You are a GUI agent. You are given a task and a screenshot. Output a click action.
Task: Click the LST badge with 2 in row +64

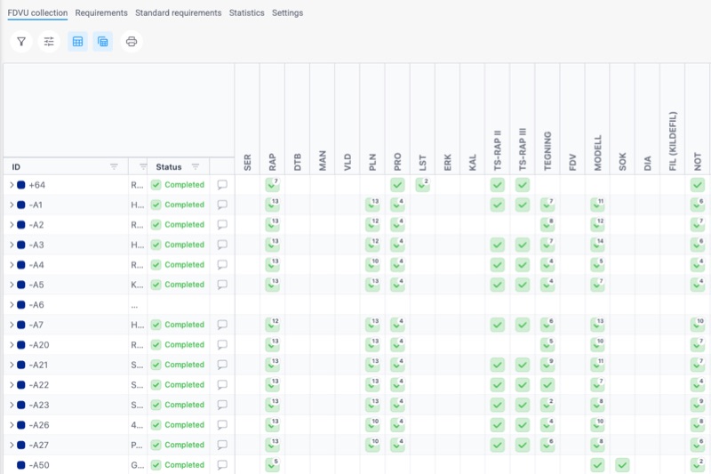422,185
